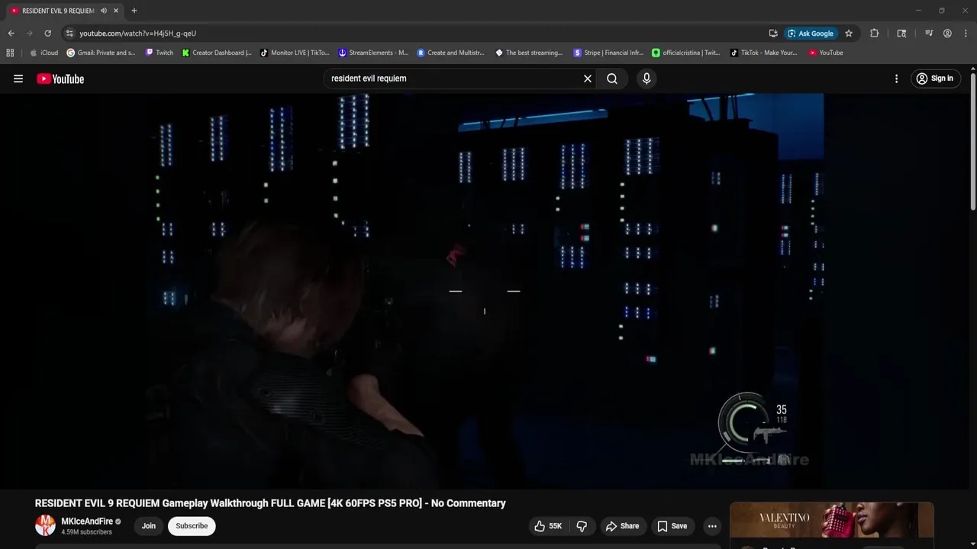Open the Twitch bookmark
Viewport: 977px width, 549px height.
pos(160,53)
